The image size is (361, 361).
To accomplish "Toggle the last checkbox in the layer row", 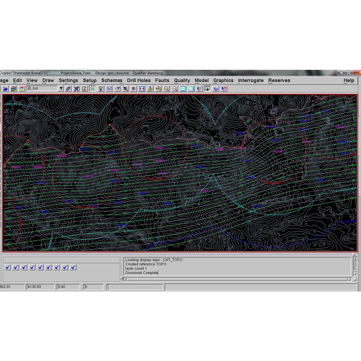I will [73, 267].
